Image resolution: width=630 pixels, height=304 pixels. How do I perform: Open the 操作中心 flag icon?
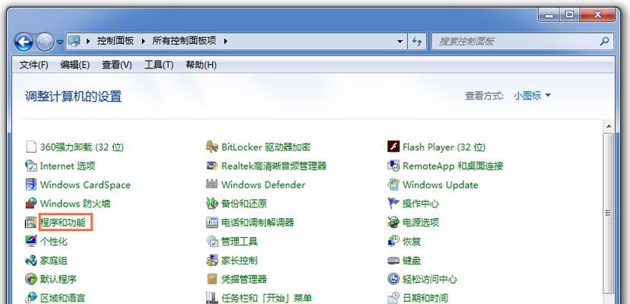tap(394, 204)
